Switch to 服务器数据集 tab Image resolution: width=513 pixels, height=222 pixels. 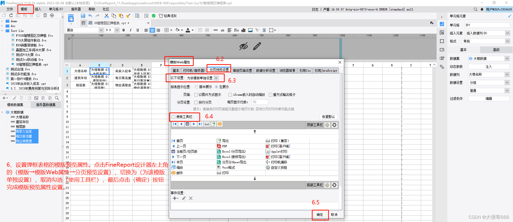click(x=46, y=105)
